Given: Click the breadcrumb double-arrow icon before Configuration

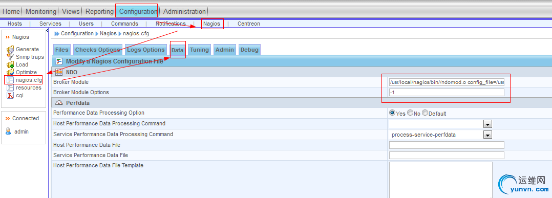Looking at the screenshot, I should click(57, 34).
